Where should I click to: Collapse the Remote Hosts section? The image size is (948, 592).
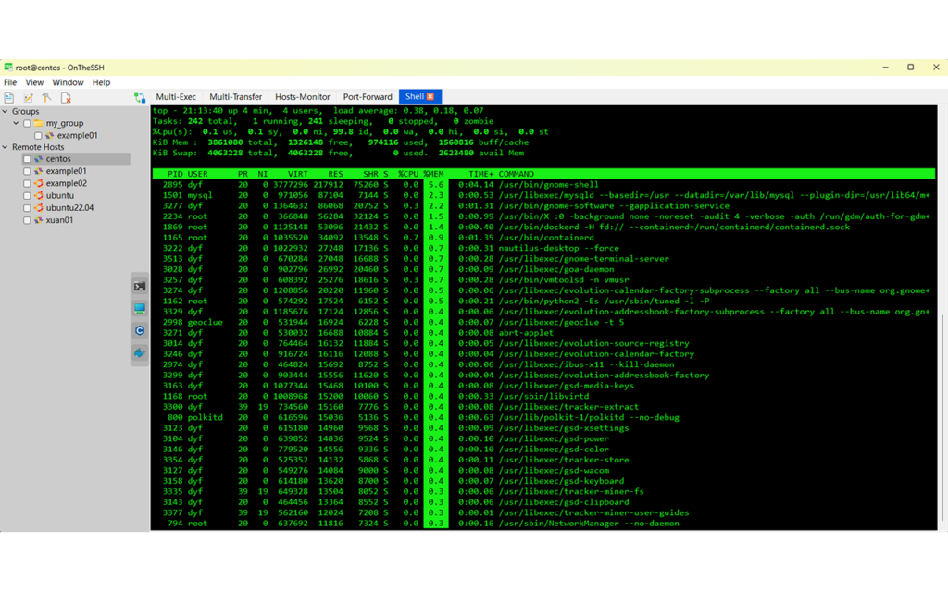[6, 146]
